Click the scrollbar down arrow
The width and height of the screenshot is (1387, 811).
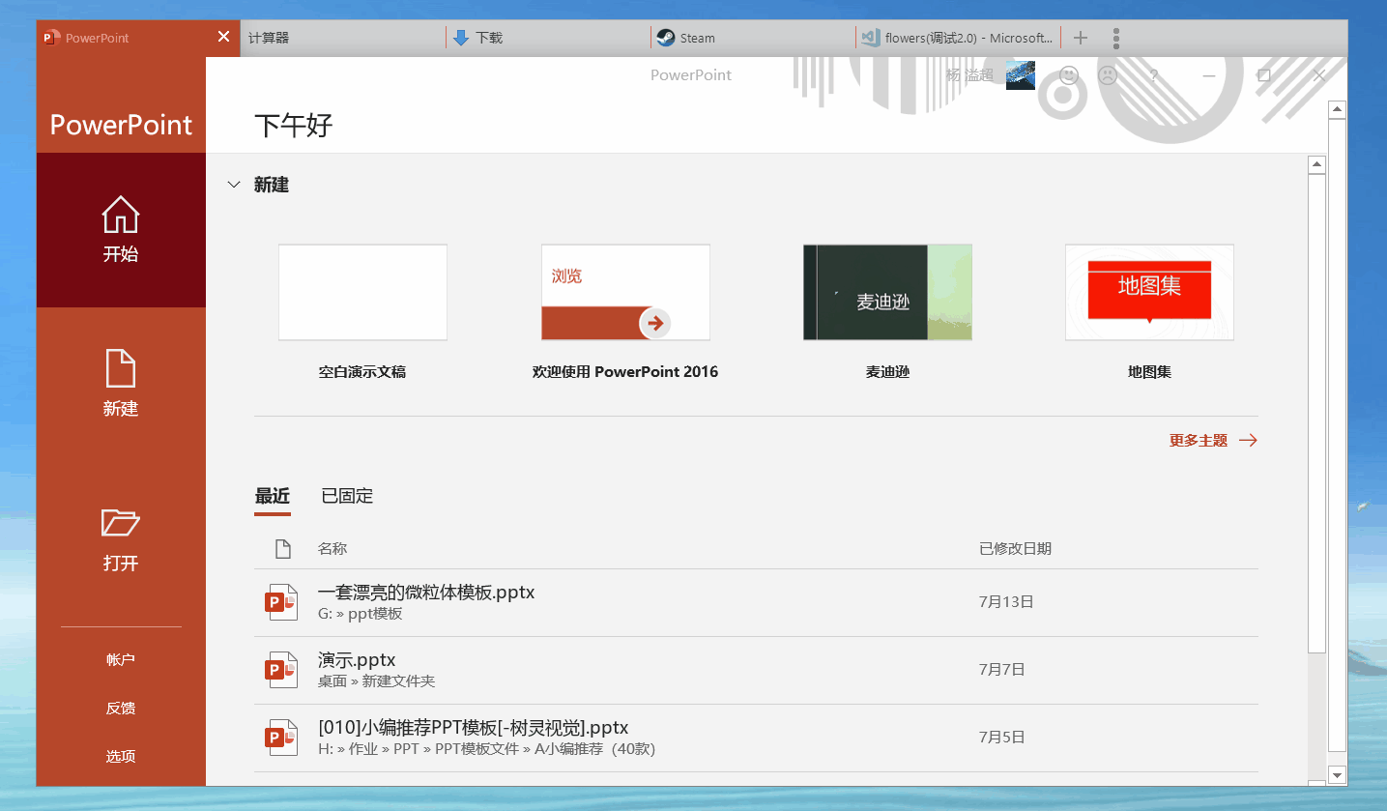(1337, 775)
